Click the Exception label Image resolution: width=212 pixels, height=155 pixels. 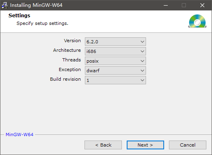click(x=70, y=69)
